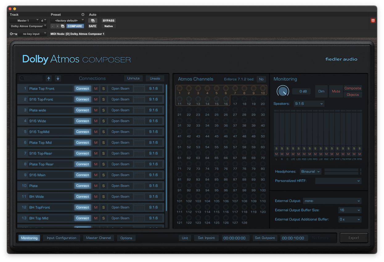
Task: Click Set Outpoint button
Action: (x=265, y=238)
